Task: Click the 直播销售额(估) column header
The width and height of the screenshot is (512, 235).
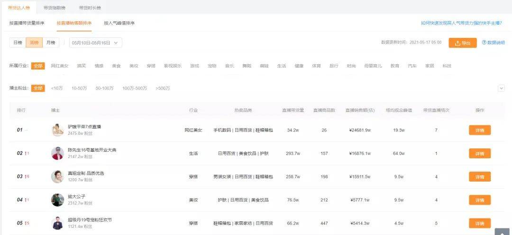Action: pyautogui.click(x=360, y=110)
